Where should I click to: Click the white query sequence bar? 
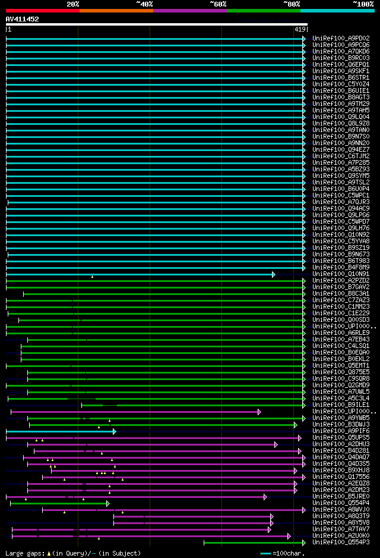tap(157, 24)
